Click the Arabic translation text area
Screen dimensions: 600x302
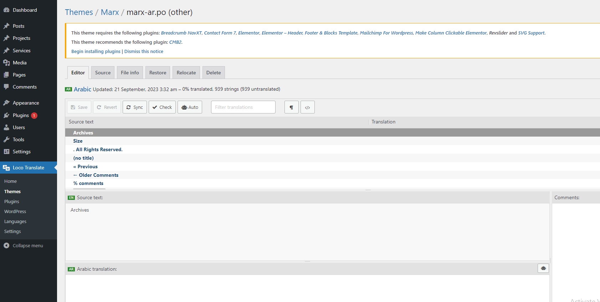pos(307,288)
